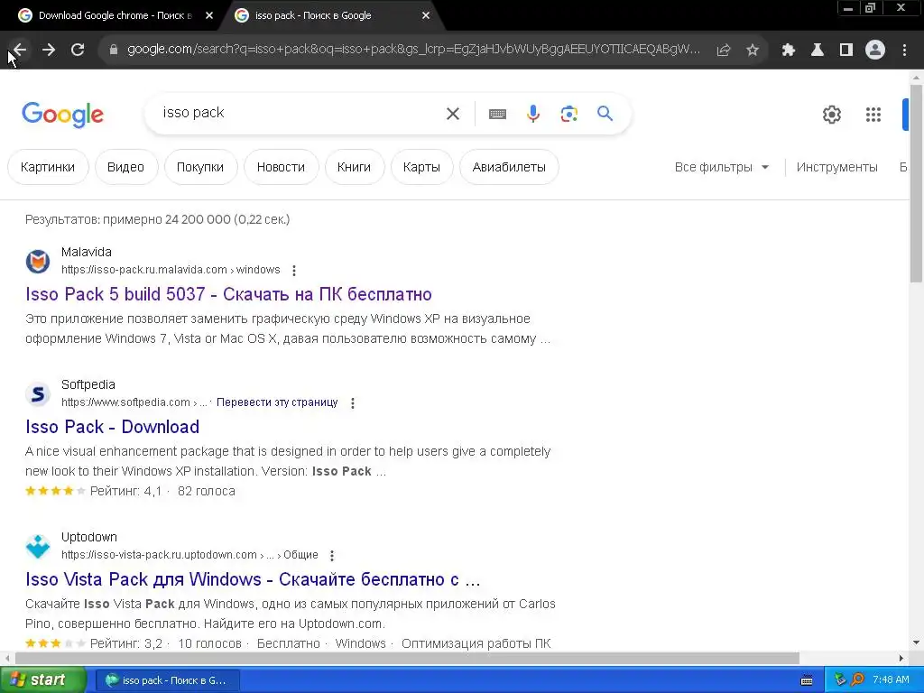Viewport: 924px width, 693px height.
Task: Open Google quick settings gear
Action: click(831, 115)
